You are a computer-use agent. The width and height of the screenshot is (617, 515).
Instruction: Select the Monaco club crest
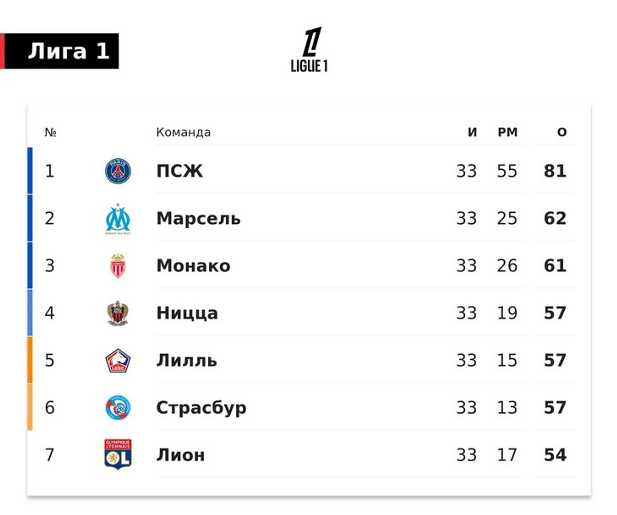tap(118, 266)
